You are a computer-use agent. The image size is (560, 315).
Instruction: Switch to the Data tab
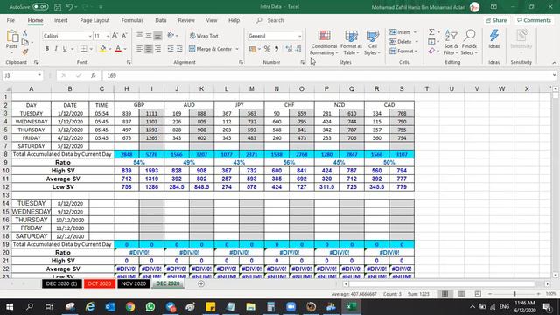tap(161, 20)
